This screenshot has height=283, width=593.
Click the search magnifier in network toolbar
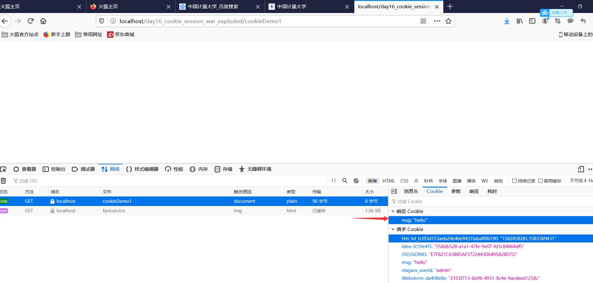[x=344, y=181]
